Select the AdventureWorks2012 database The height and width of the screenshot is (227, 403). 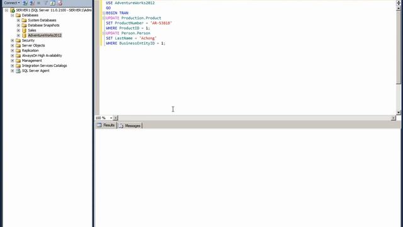tap(45, 35)
